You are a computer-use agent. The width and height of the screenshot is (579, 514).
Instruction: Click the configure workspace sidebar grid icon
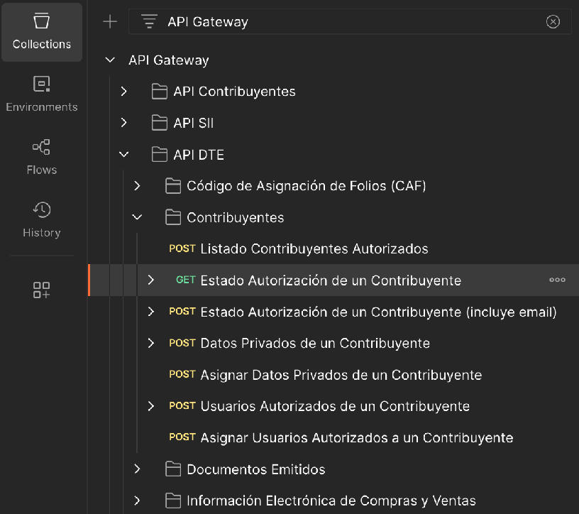point(41,290)
